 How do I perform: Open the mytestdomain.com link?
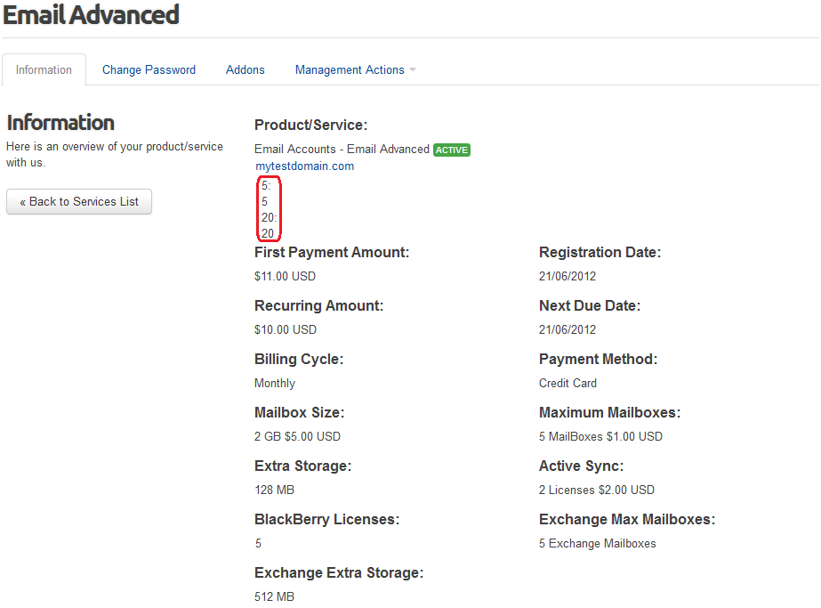coord(305,166)
